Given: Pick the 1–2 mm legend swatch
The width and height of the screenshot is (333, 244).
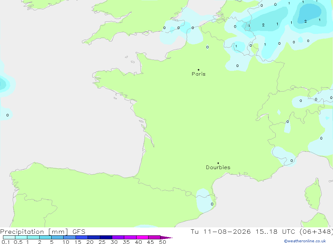Looking at the screenshot, I should [33, 237].
